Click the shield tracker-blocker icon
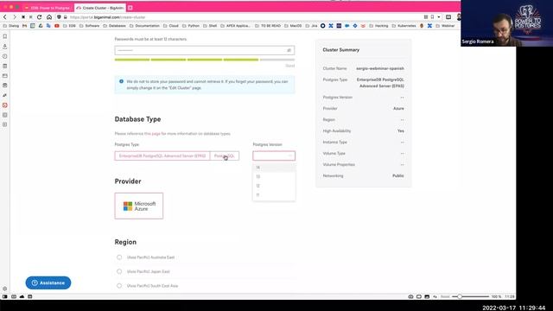This screenshot has width=553, height=311. point(59,17)
